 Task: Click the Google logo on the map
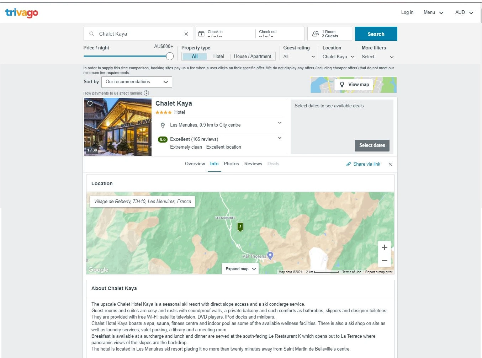[98, 270]
